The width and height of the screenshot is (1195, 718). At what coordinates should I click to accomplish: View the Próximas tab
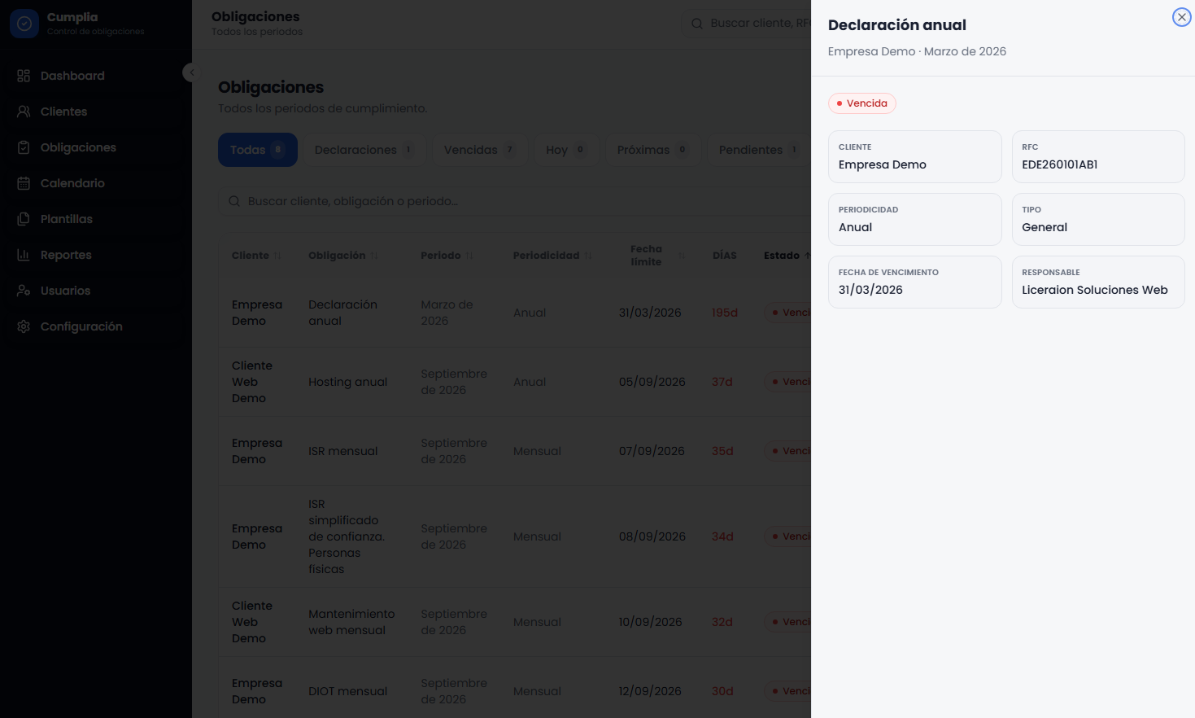pyautogui.click(x=652, y=150)
